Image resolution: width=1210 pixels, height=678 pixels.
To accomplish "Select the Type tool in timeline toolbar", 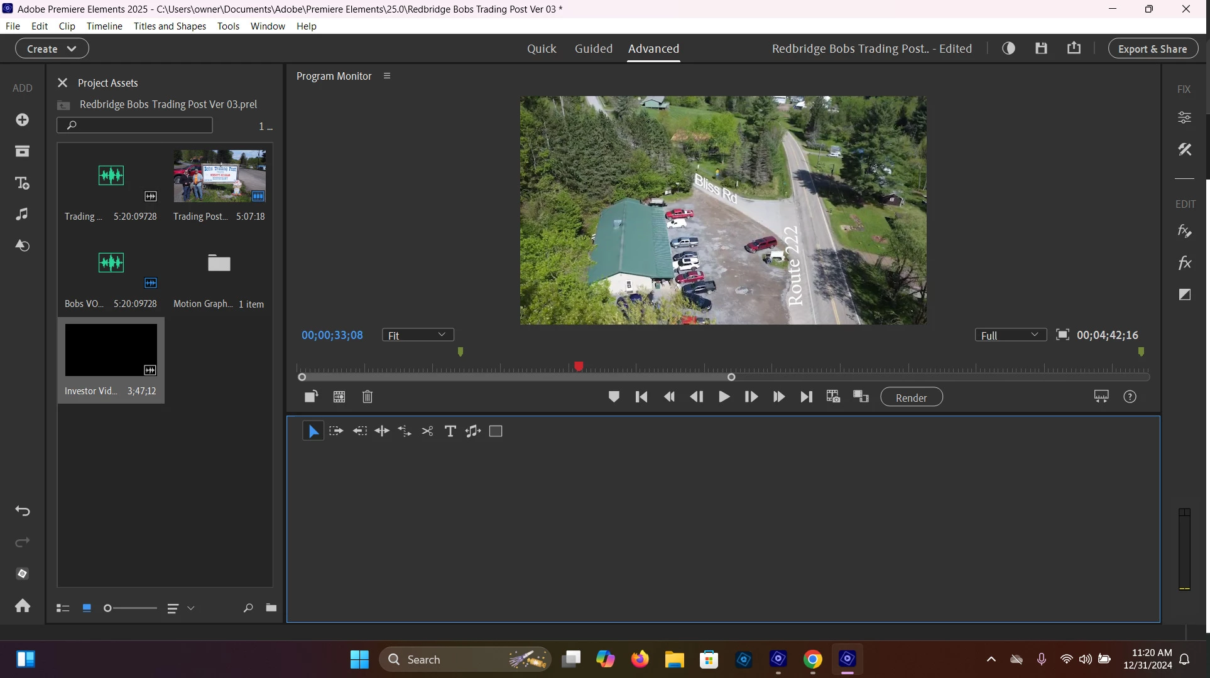I will [450, 431].
